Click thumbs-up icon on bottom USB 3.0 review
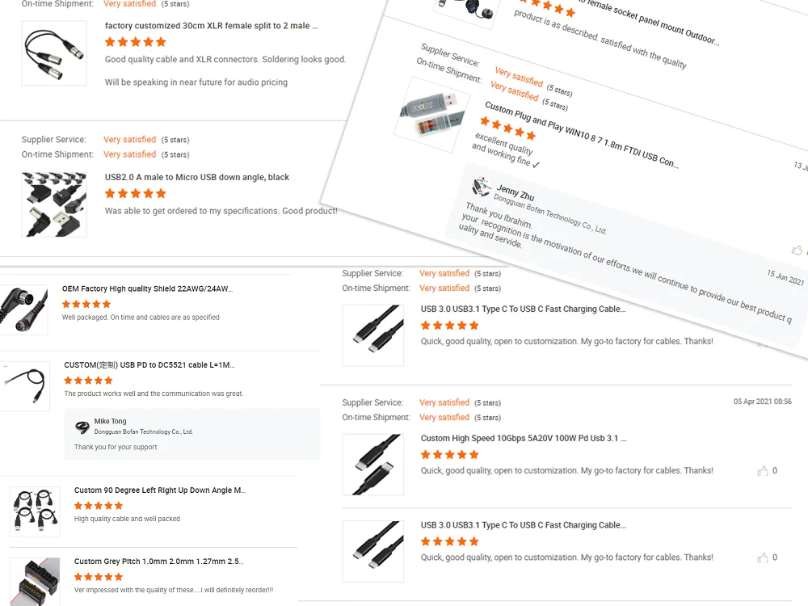 762,558
